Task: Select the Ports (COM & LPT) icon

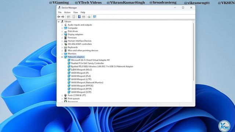Action: click(65, 95)
